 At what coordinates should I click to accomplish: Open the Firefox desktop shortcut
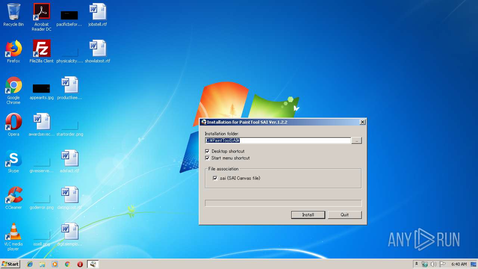(13, 52)
